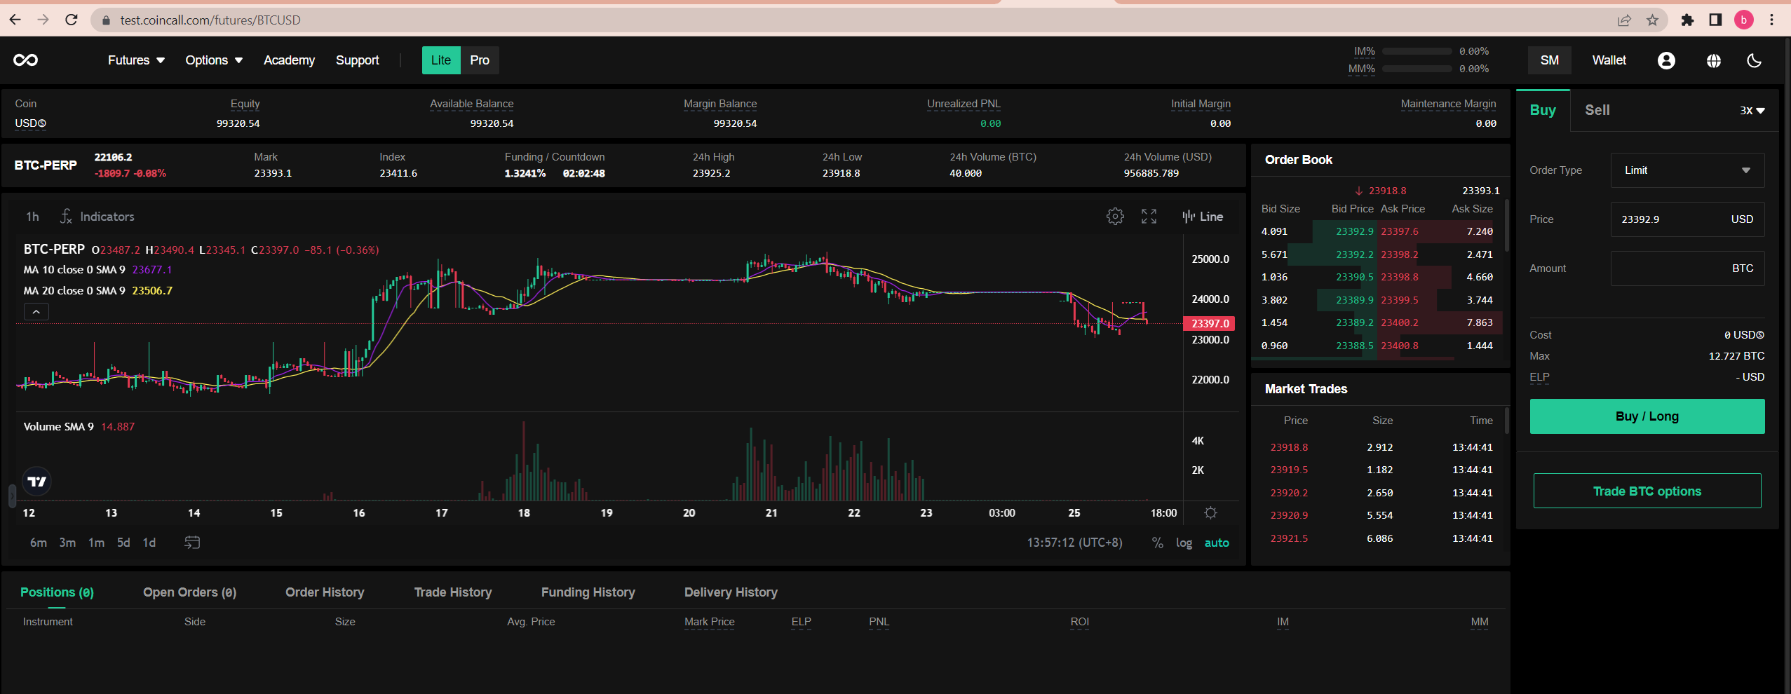Set chart range to 3m
Image resolution: width=1791 pixels, height=694 pixels.
pos(67,543)
